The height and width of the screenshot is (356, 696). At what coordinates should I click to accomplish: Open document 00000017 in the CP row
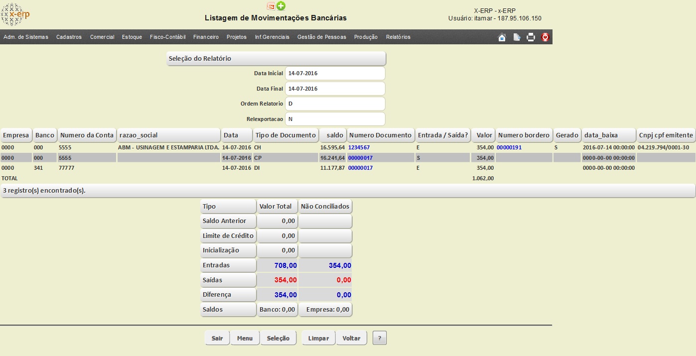pos(360,158)
